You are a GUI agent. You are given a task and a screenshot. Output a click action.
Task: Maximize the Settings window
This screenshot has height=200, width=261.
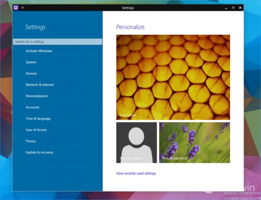233,8
